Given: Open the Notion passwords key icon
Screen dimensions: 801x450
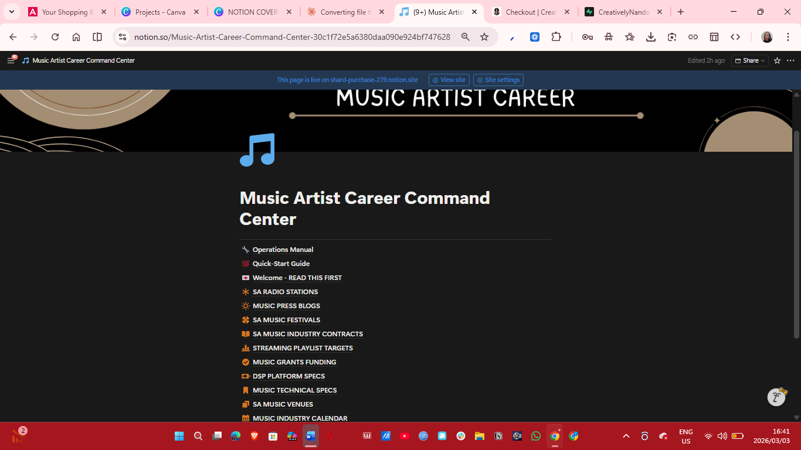Looking at the screenshot, I should click(x=588, y=36).
